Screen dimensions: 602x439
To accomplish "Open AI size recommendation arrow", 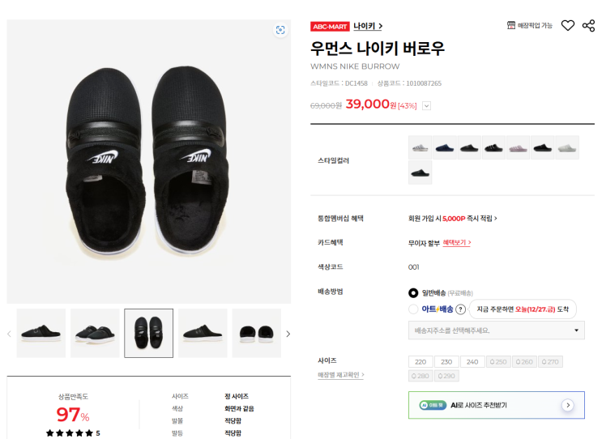I will point(567,405).
